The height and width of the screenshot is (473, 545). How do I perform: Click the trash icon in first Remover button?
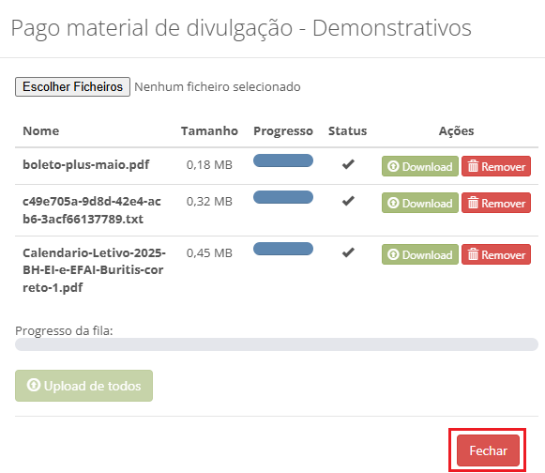click(x=473, y=166)
